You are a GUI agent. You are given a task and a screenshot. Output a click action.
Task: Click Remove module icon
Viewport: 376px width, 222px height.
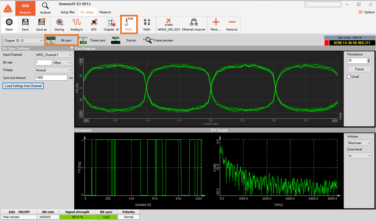(x=232, y=25)
